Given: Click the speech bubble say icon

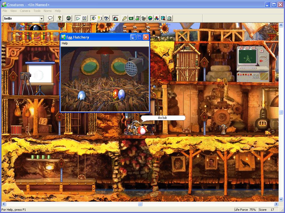Looking at the screenshot, I should (x=50, y=18).
